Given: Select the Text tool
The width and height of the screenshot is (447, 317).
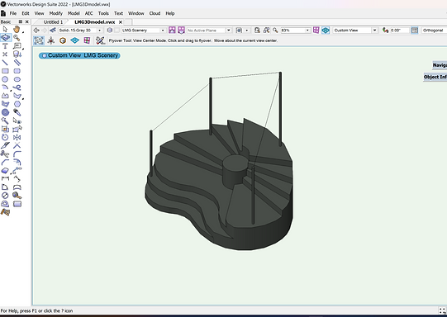Looking at the screenshot, I should tap(5, 46).
